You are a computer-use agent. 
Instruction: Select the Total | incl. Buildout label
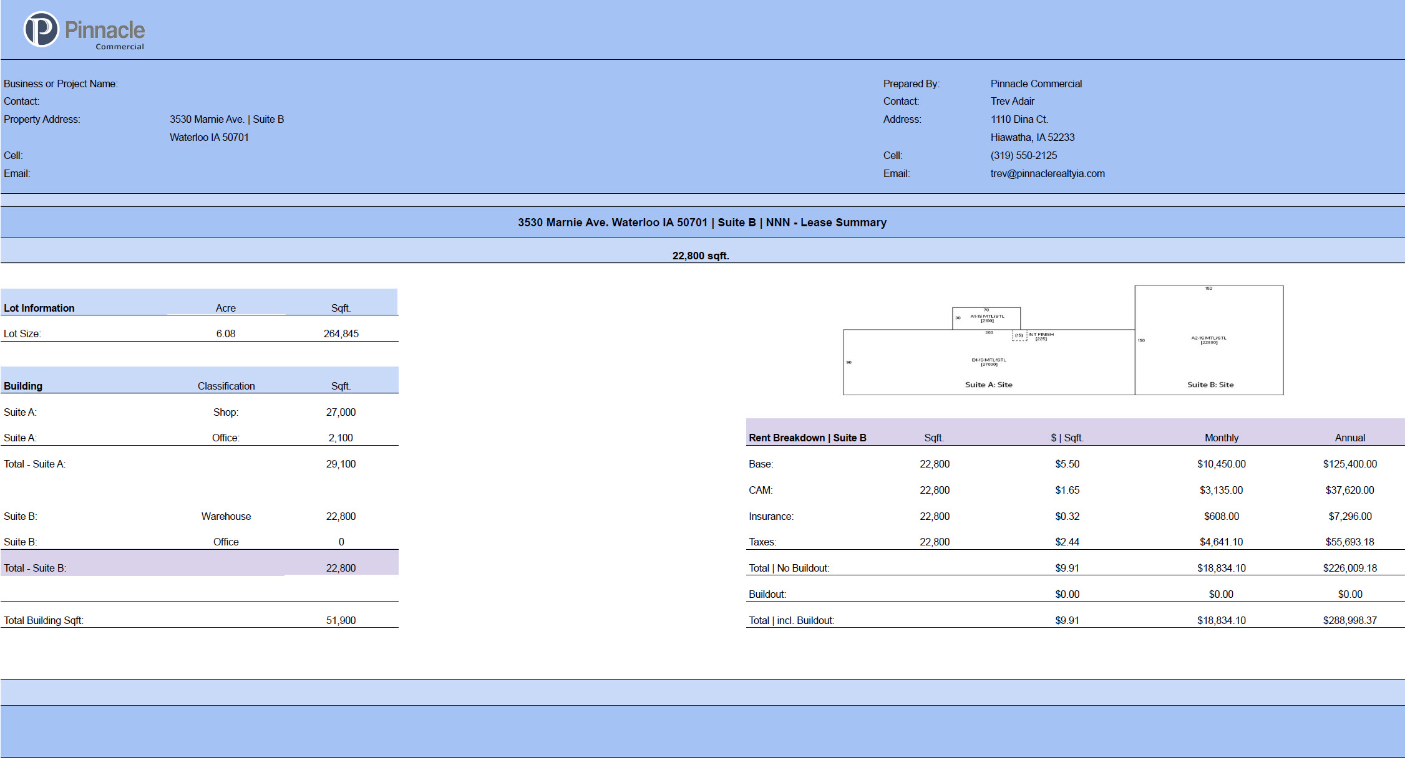click(x=792, y=620)
